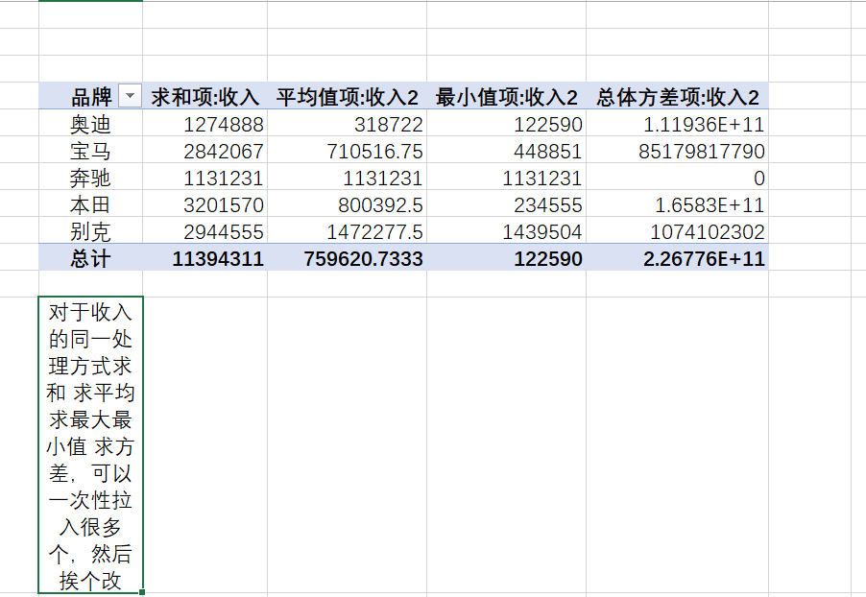866x597 pixels.
Task: Select 奔驰 sum cell in 求和项 column
Action: click(204, 178)
